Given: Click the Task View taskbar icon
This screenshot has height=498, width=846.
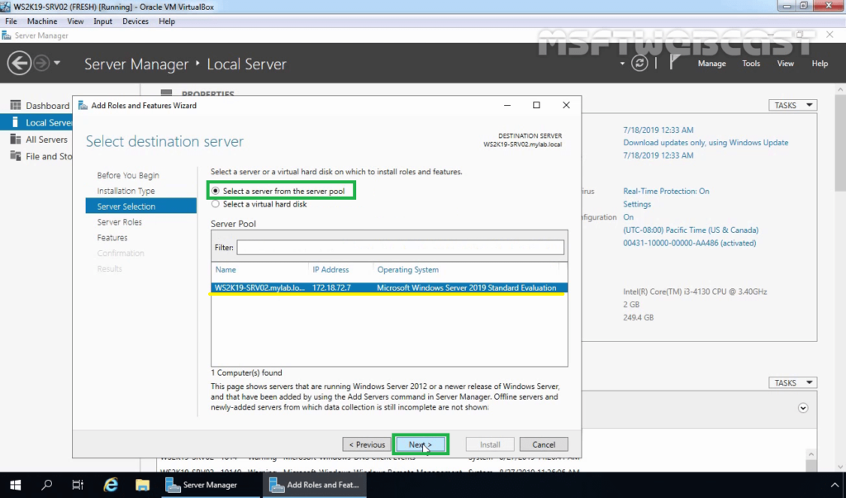Looking at the screenshot, I should click(78, 485).
